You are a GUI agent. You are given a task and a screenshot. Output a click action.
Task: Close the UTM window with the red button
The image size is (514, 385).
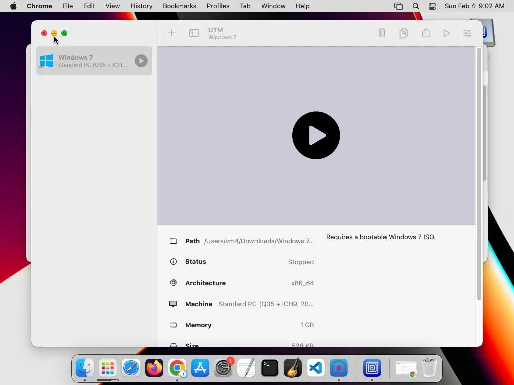[44, 33]
